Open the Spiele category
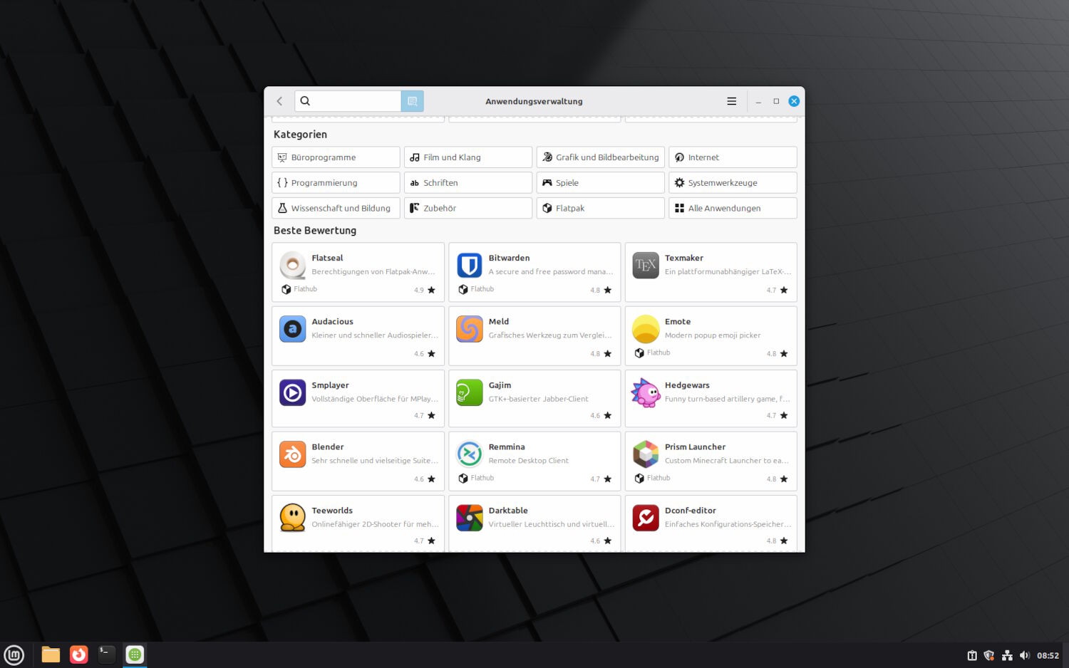 pos(600,183)
